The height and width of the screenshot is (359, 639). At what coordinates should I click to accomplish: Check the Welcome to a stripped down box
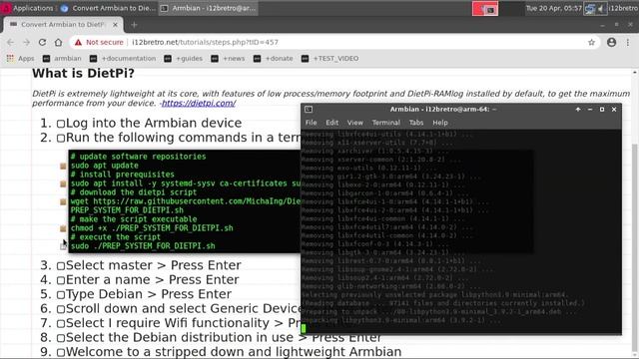(x=61, y=352)
